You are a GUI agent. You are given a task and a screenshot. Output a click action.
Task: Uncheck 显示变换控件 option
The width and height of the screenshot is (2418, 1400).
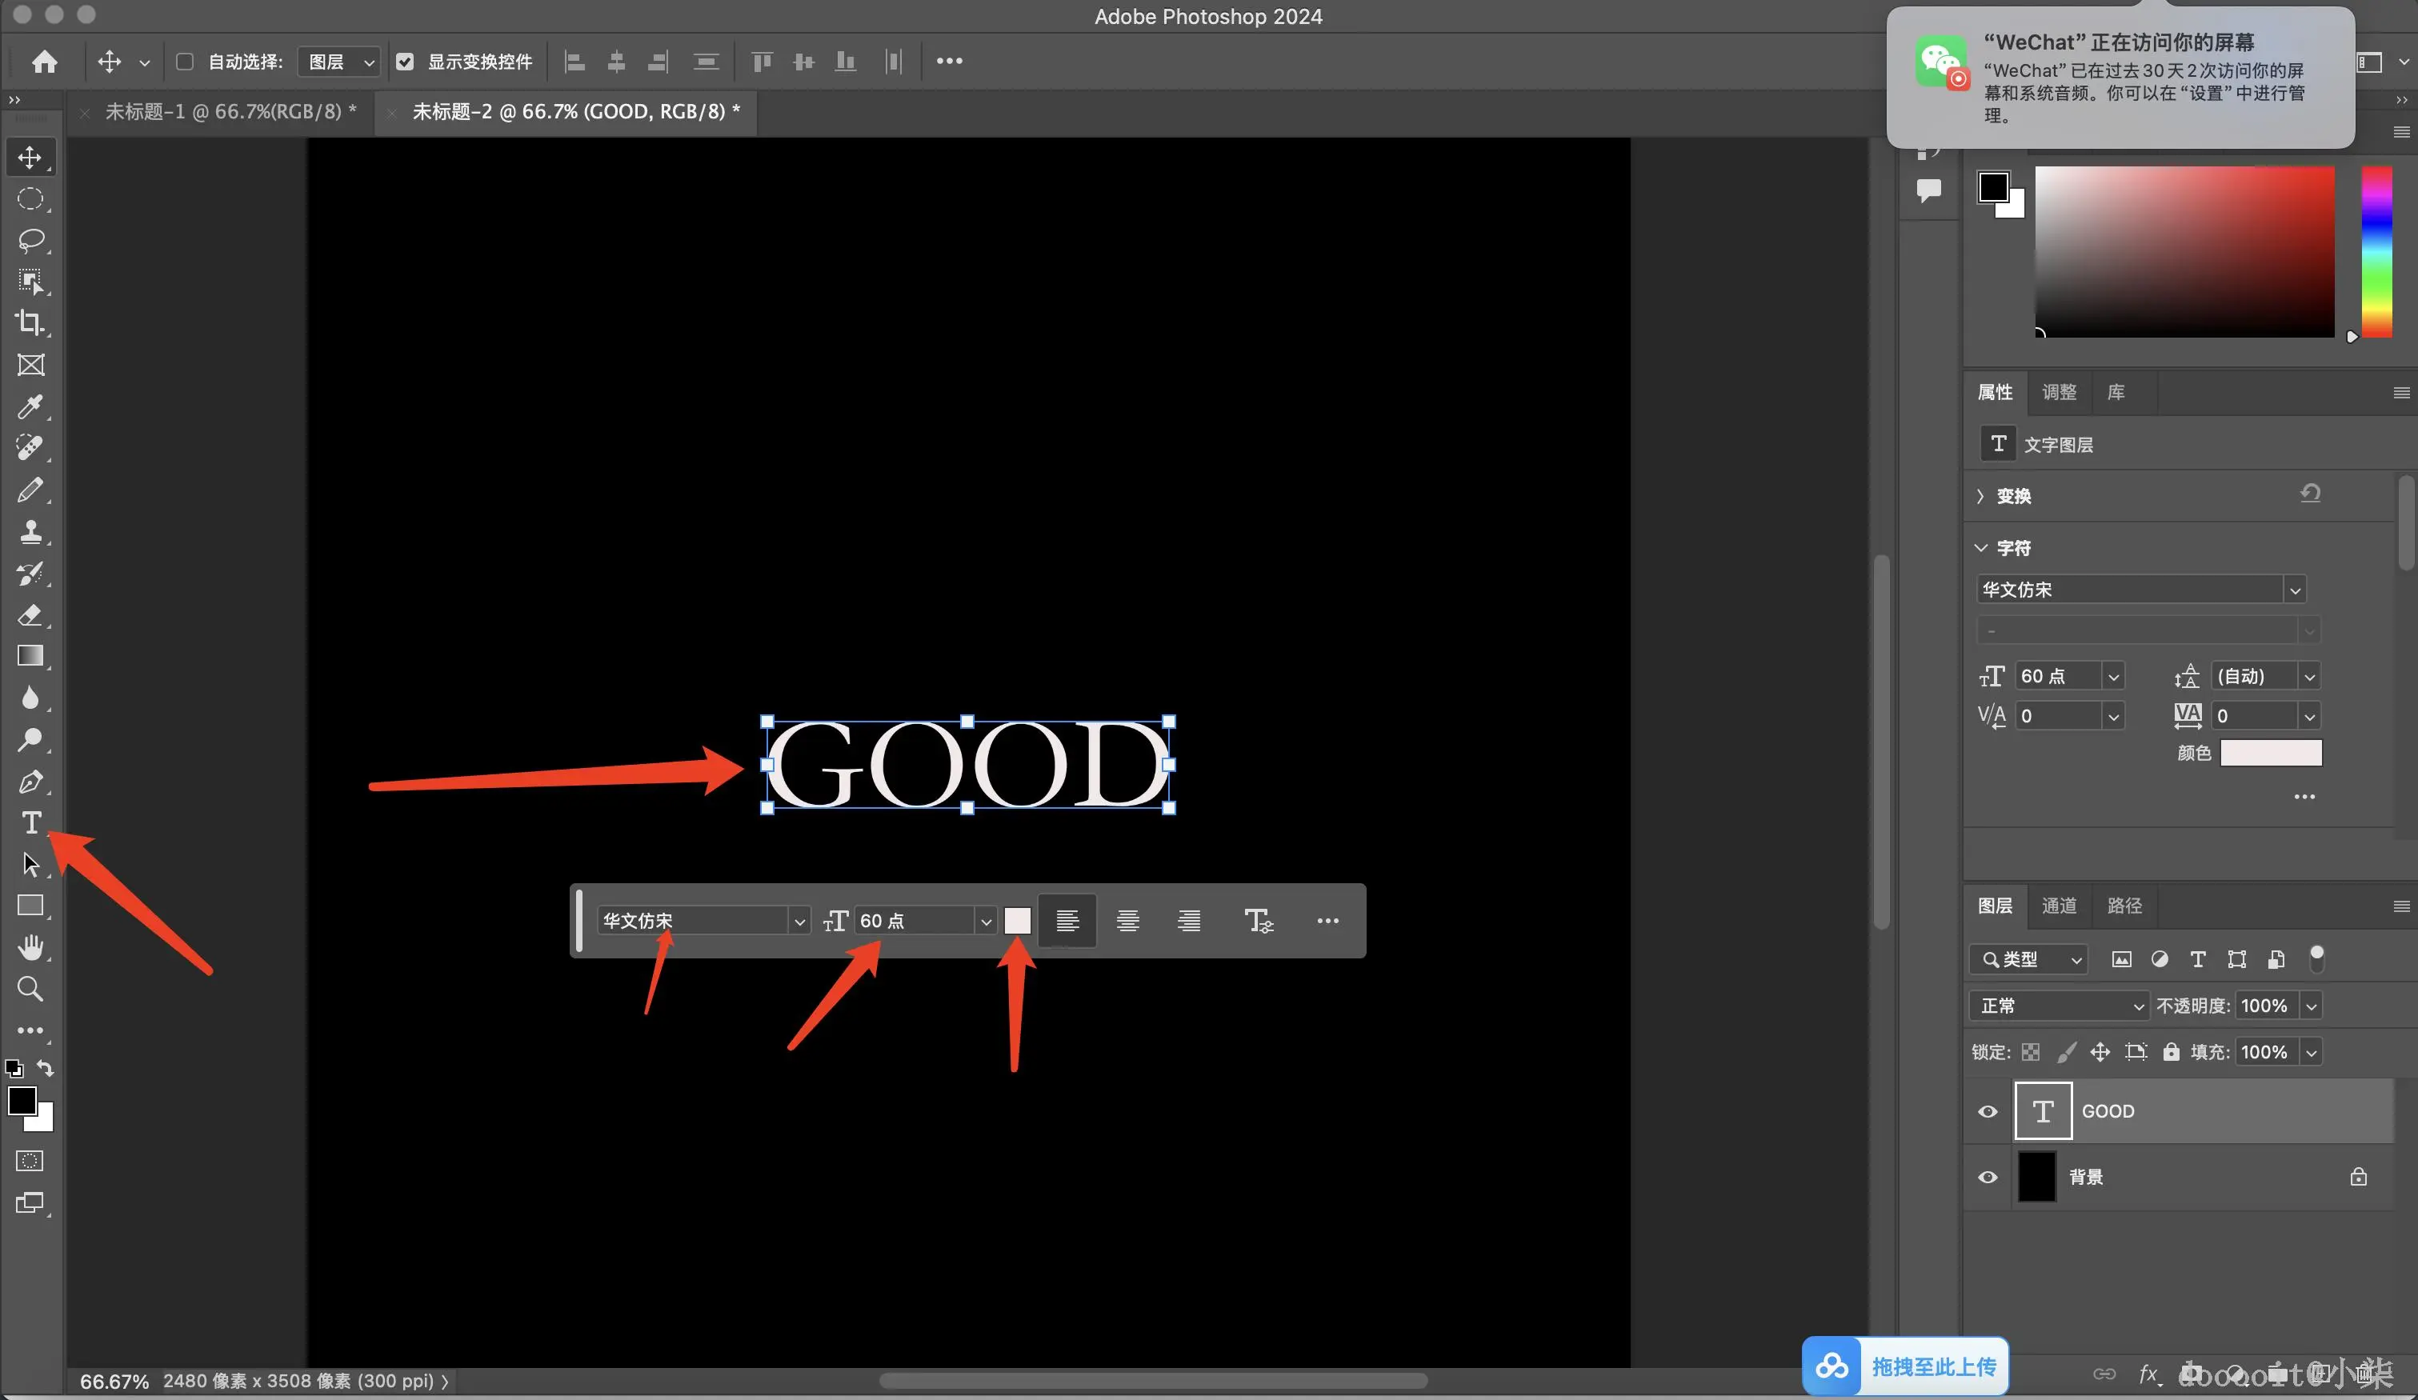tap(405, 62)
